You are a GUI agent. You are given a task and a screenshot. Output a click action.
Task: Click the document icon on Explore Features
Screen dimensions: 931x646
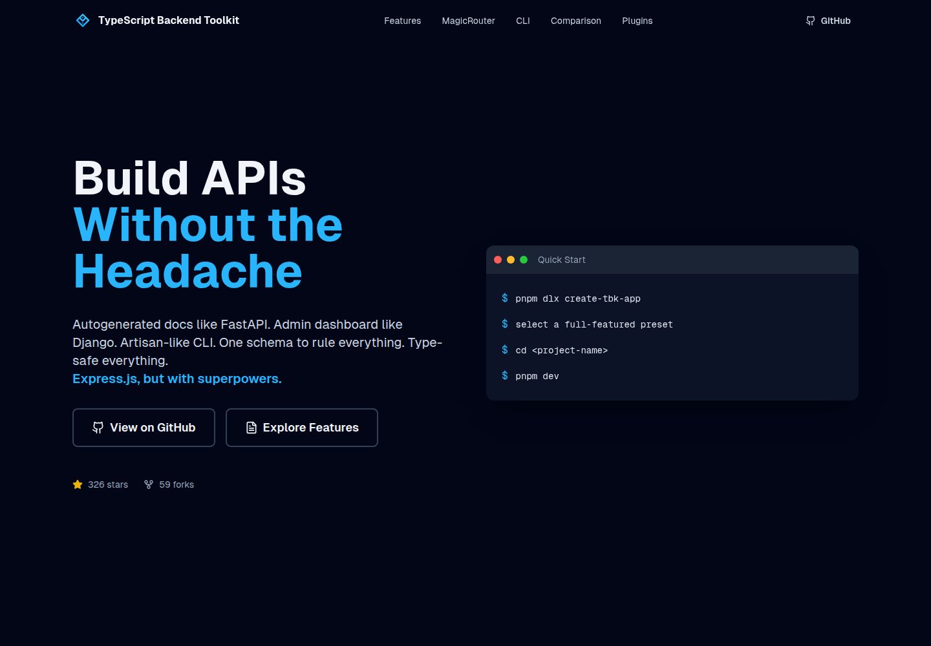tap(251, 428)
